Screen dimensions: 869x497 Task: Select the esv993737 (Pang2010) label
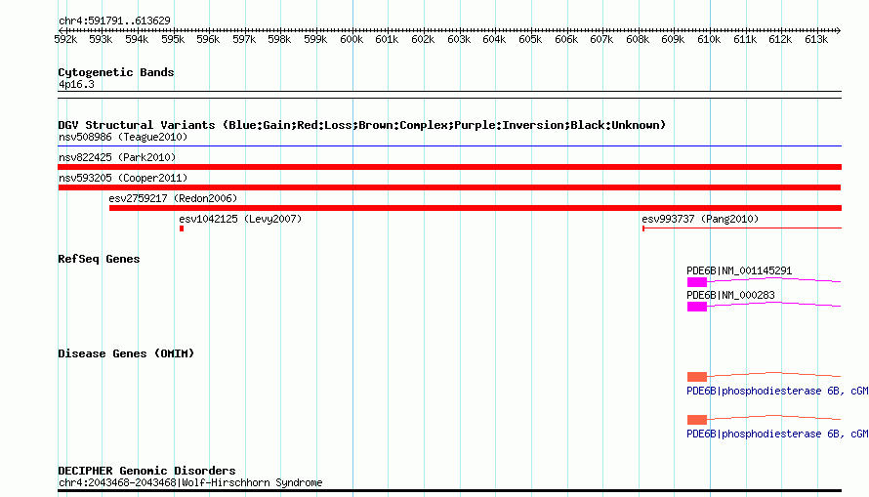point(700,219)
